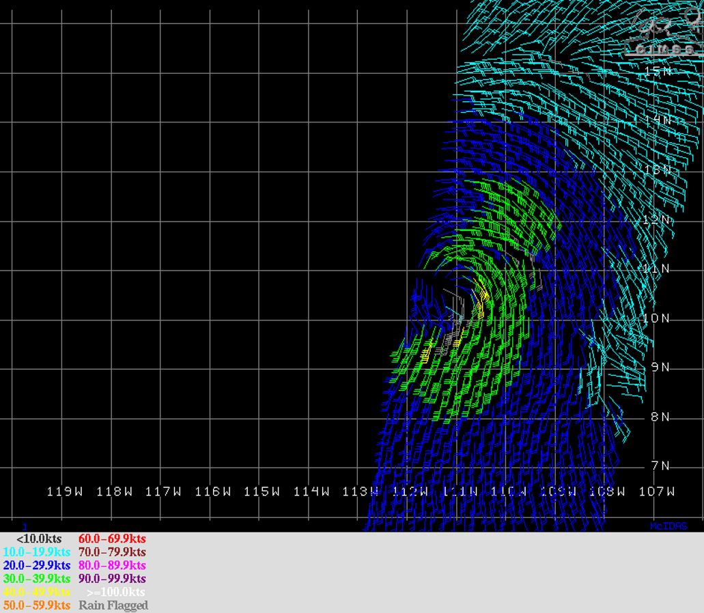This screenshot has width=704, height=613.
Task: Toggle the Rain Flagged legend entry
Action: [113, 605]
